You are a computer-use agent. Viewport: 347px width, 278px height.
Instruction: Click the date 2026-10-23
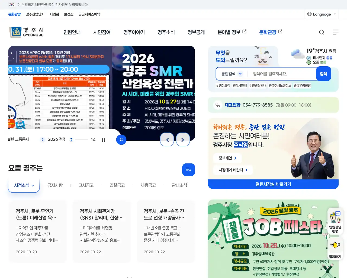(27, 252)
